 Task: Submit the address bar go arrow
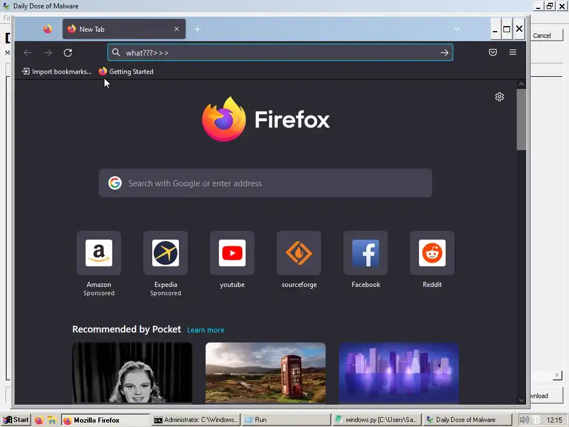[444, 53]
